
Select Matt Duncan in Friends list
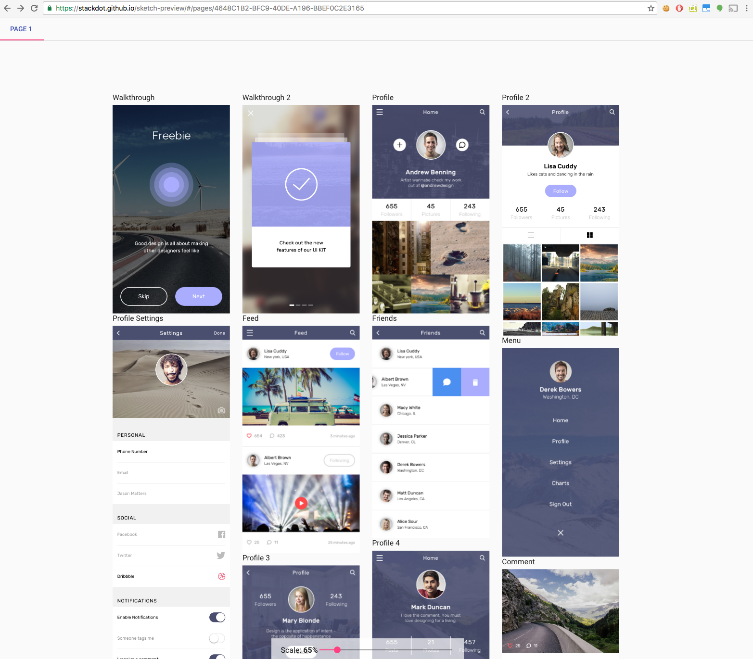pos(431,495)
